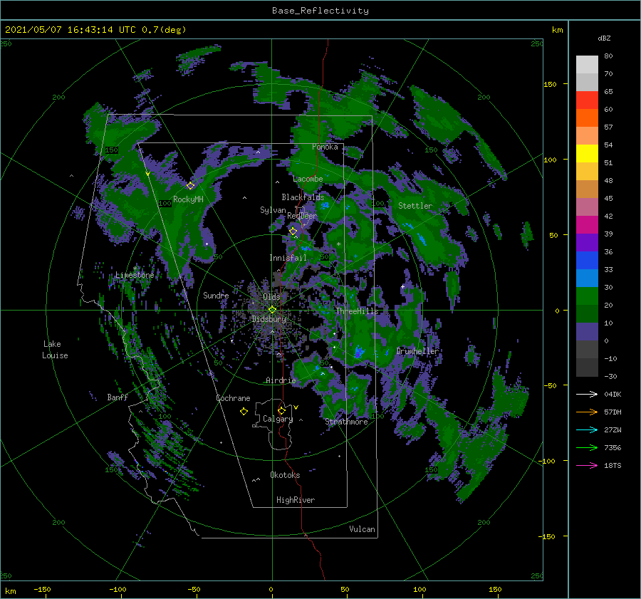Click the ThreeHills city label

358,311
